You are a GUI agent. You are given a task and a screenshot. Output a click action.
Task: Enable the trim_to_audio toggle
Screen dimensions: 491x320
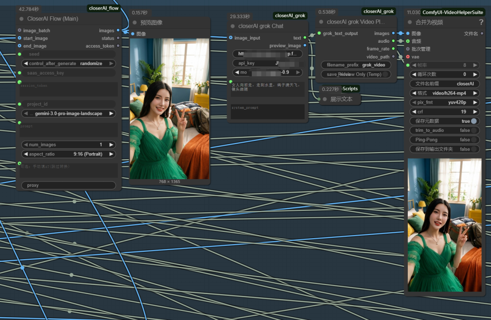point(474,130)
